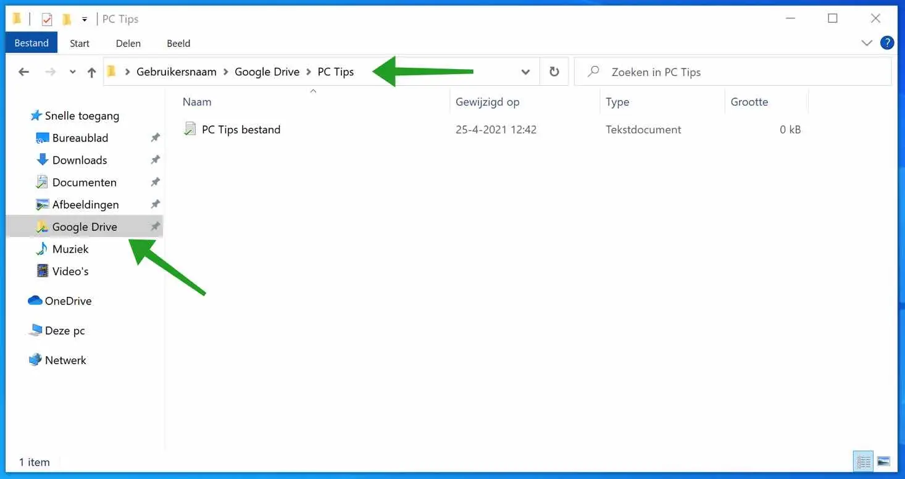The image size is (905, 479).
Task: Switch to the Beeld ribbon tab
Action: [x=178, y=43]
